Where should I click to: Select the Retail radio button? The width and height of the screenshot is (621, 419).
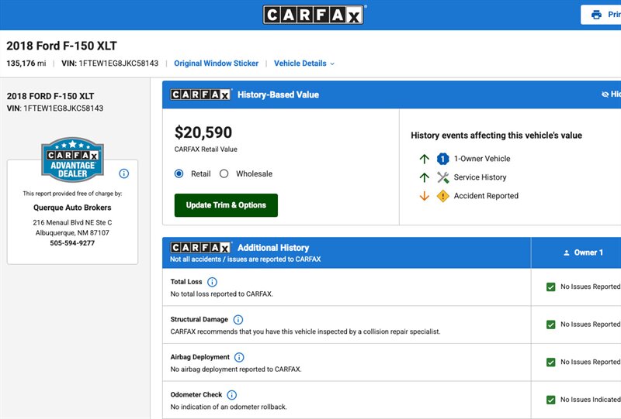179,174
